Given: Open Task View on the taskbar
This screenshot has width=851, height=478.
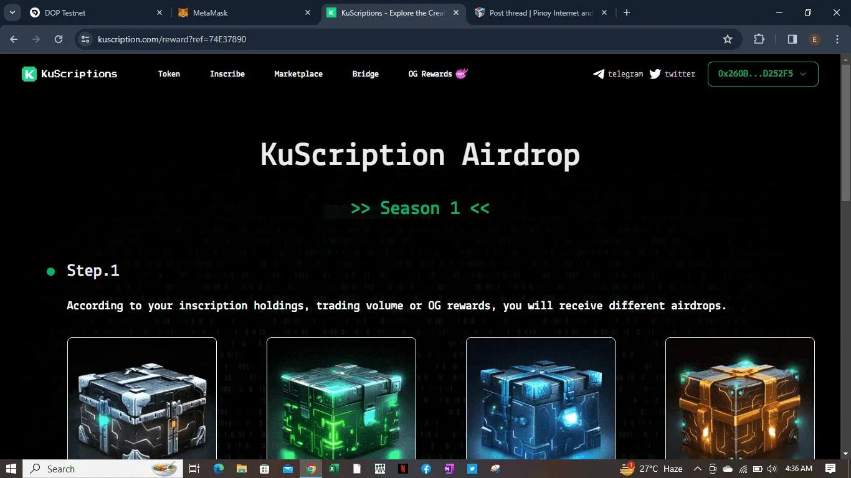Looking at the screenshot, I should [194, 469].
